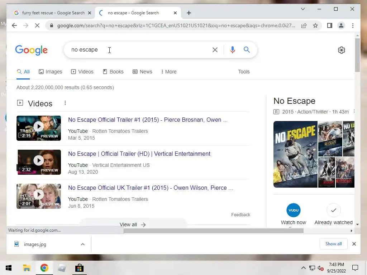Open File Explorer from taskbar

(27, 268)
